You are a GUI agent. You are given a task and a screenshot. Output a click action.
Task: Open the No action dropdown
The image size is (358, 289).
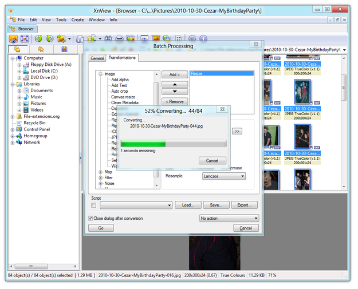(229, 218)
